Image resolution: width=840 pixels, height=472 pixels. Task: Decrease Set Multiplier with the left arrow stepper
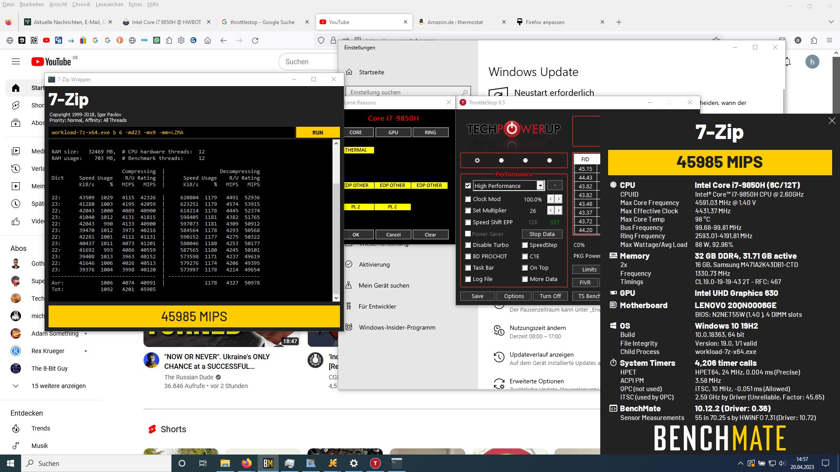click(x=551, y=210)
